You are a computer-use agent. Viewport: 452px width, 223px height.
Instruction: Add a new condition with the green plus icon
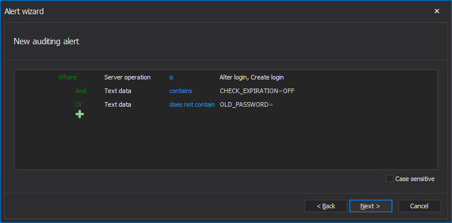(x=80, y=115)
